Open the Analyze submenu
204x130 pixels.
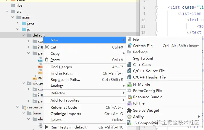84,86
